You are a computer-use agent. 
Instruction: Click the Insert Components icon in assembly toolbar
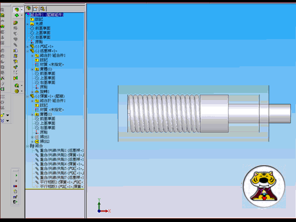[17, 9]
